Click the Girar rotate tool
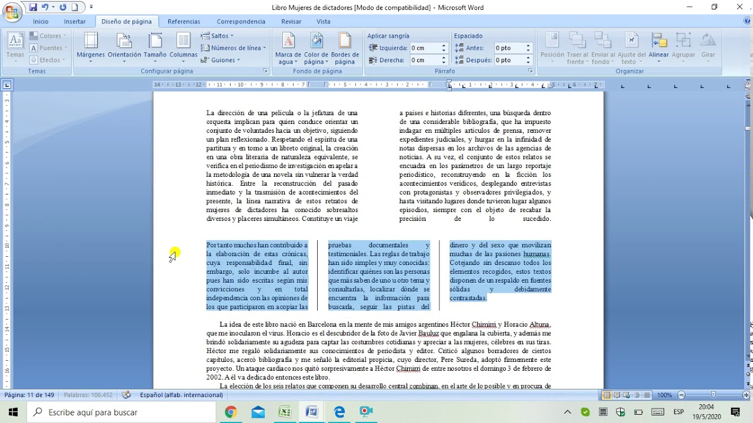The image size is (753, 423). click(x=708, y=48)
